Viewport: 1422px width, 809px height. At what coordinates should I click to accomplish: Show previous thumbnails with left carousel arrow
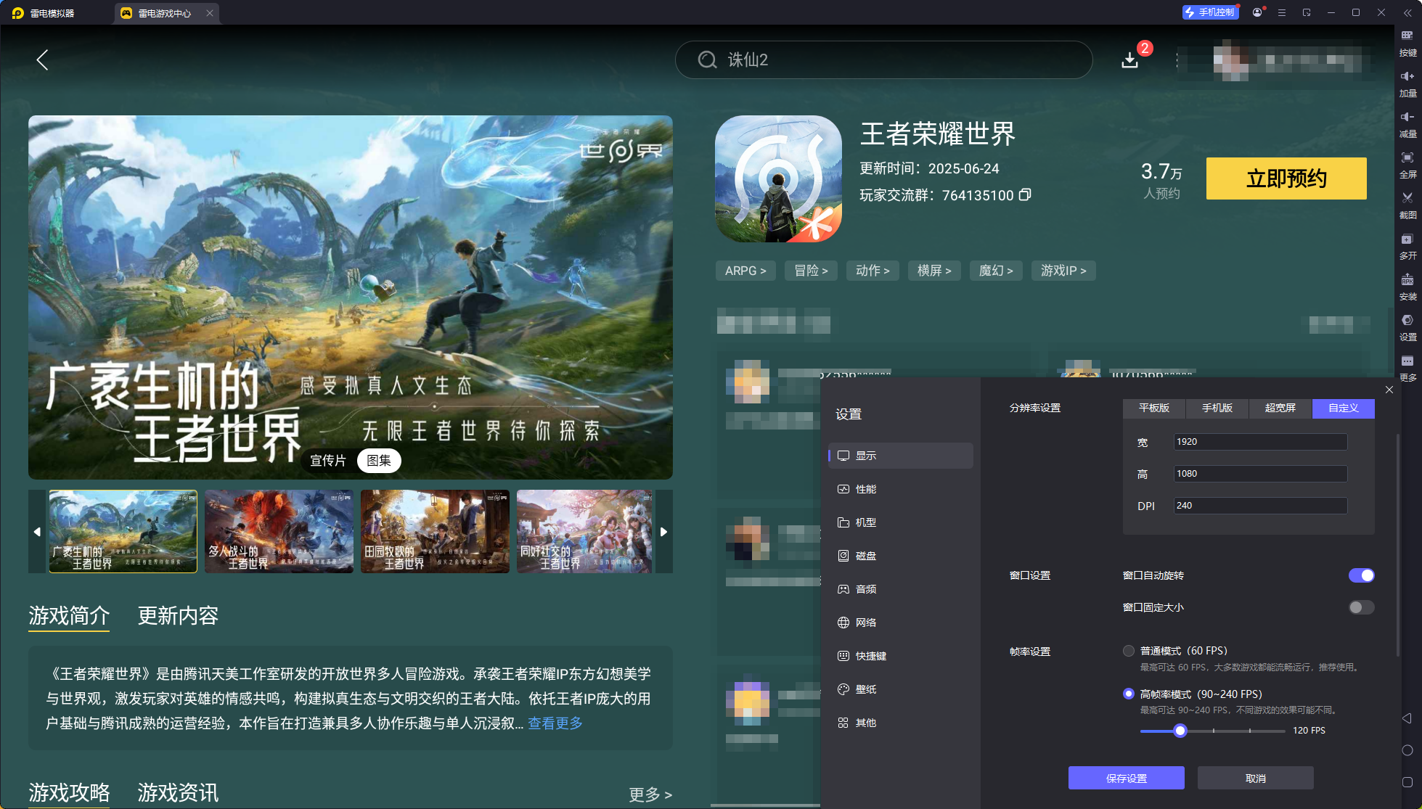[x=37, y=532]
